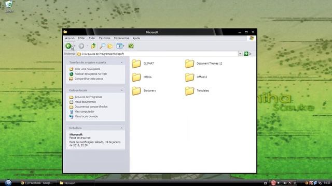Image resolution: width=332 pixels, height=186 pixels.
Task: Click the orange tray notification icon
Action: click(x=307, y=183)
